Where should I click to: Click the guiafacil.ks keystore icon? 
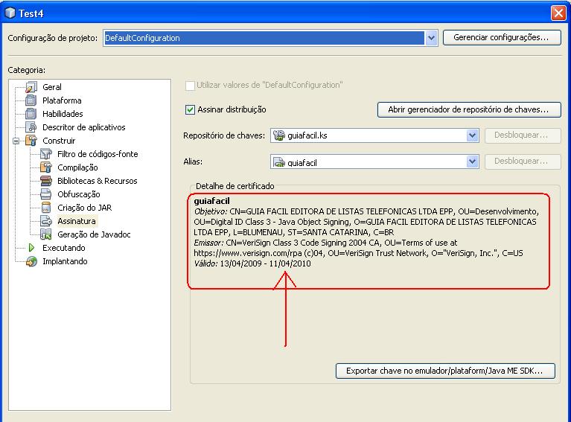[x=279, y=135]
